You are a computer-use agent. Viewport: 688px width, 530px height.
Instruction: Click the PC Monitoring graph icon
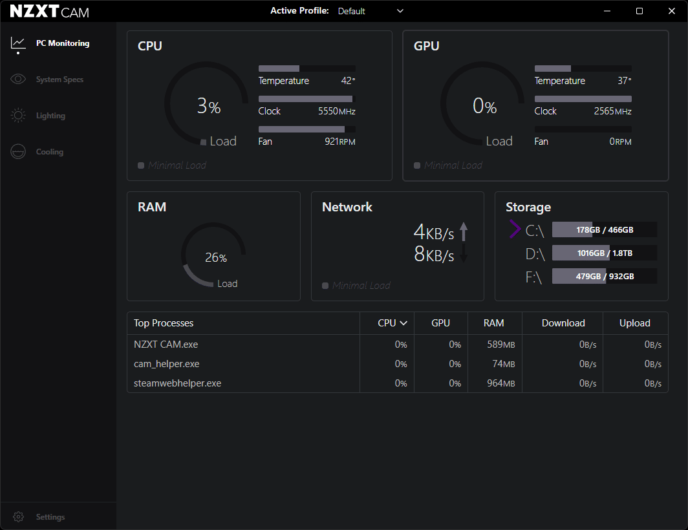point(18,43)
